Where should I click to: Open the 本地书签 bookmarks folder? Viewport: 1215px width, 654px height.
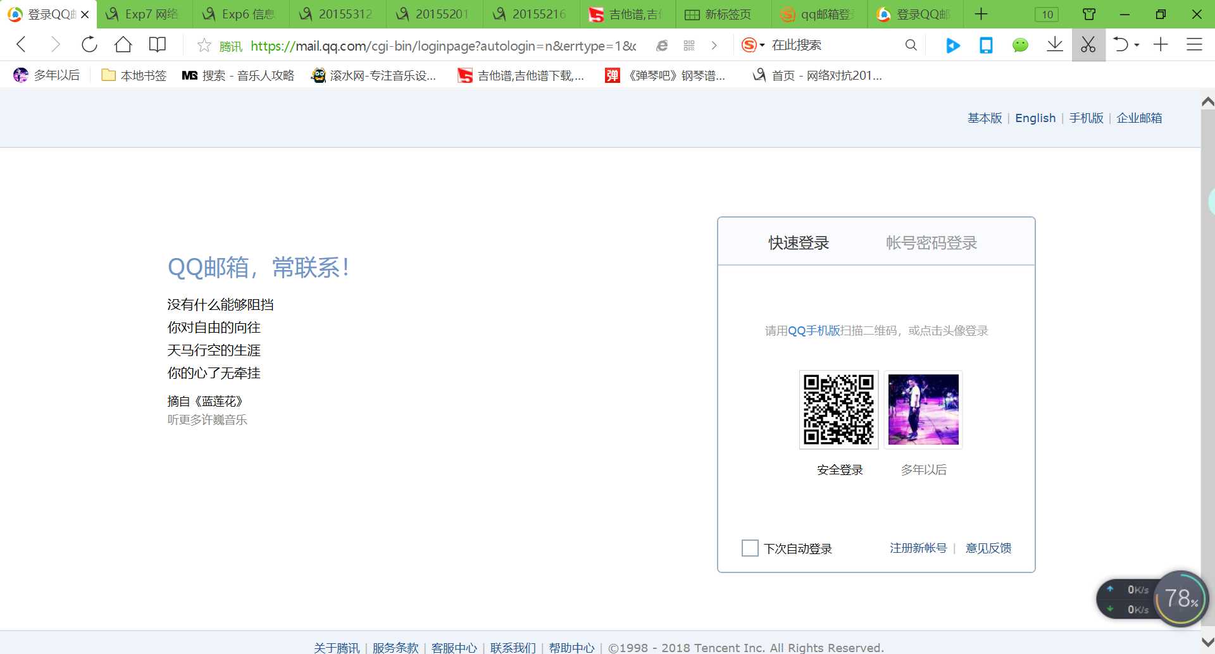click(134, 75)
